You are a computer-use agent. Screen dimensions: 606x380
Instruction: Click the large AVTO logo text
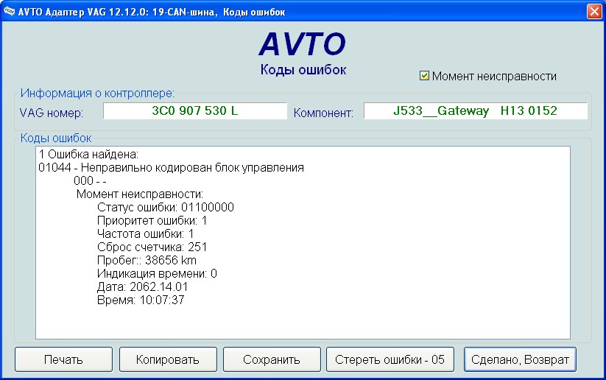point(303,45)
